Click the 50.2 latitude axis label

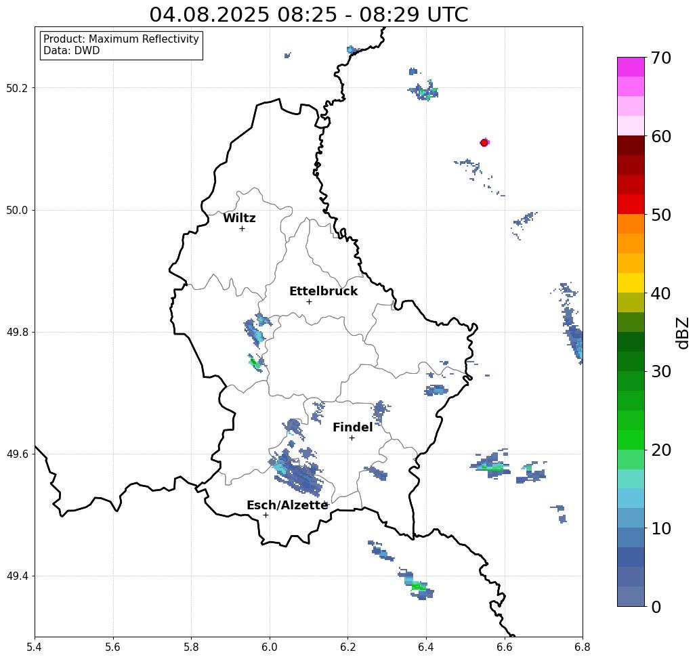point(16,88)
